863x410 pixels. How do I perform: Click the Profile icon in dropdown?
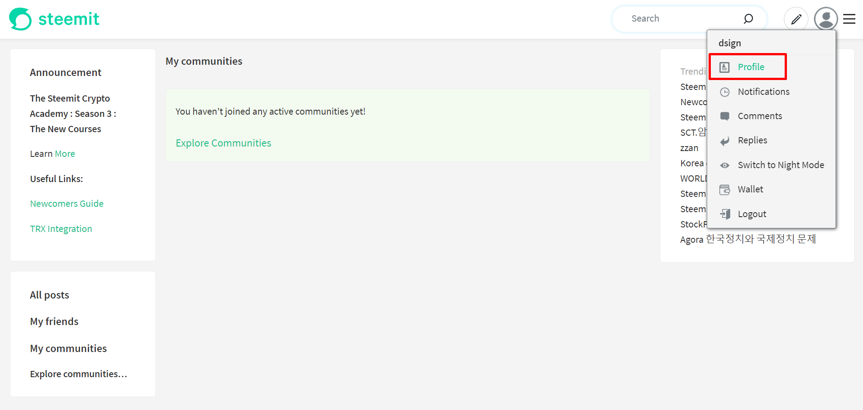[x=724, y=67]
